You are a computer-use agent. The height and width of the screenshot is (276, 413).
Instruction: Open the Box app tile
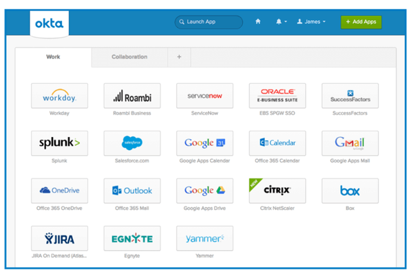[350, 191]
